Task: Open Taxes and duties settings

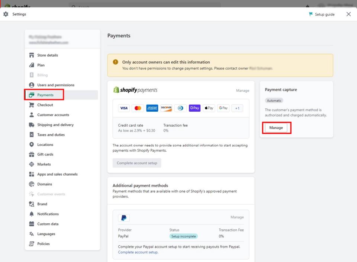Action: click(51, 135)
